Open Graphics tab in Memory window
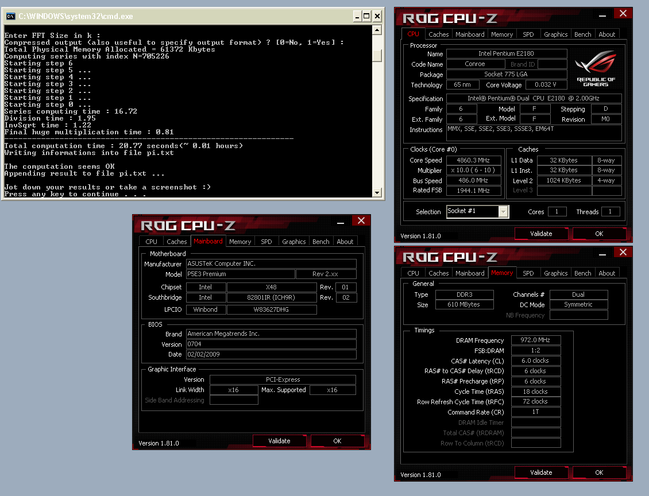The height and width of the screenshot is (496, 649). (x=555, y=273)
